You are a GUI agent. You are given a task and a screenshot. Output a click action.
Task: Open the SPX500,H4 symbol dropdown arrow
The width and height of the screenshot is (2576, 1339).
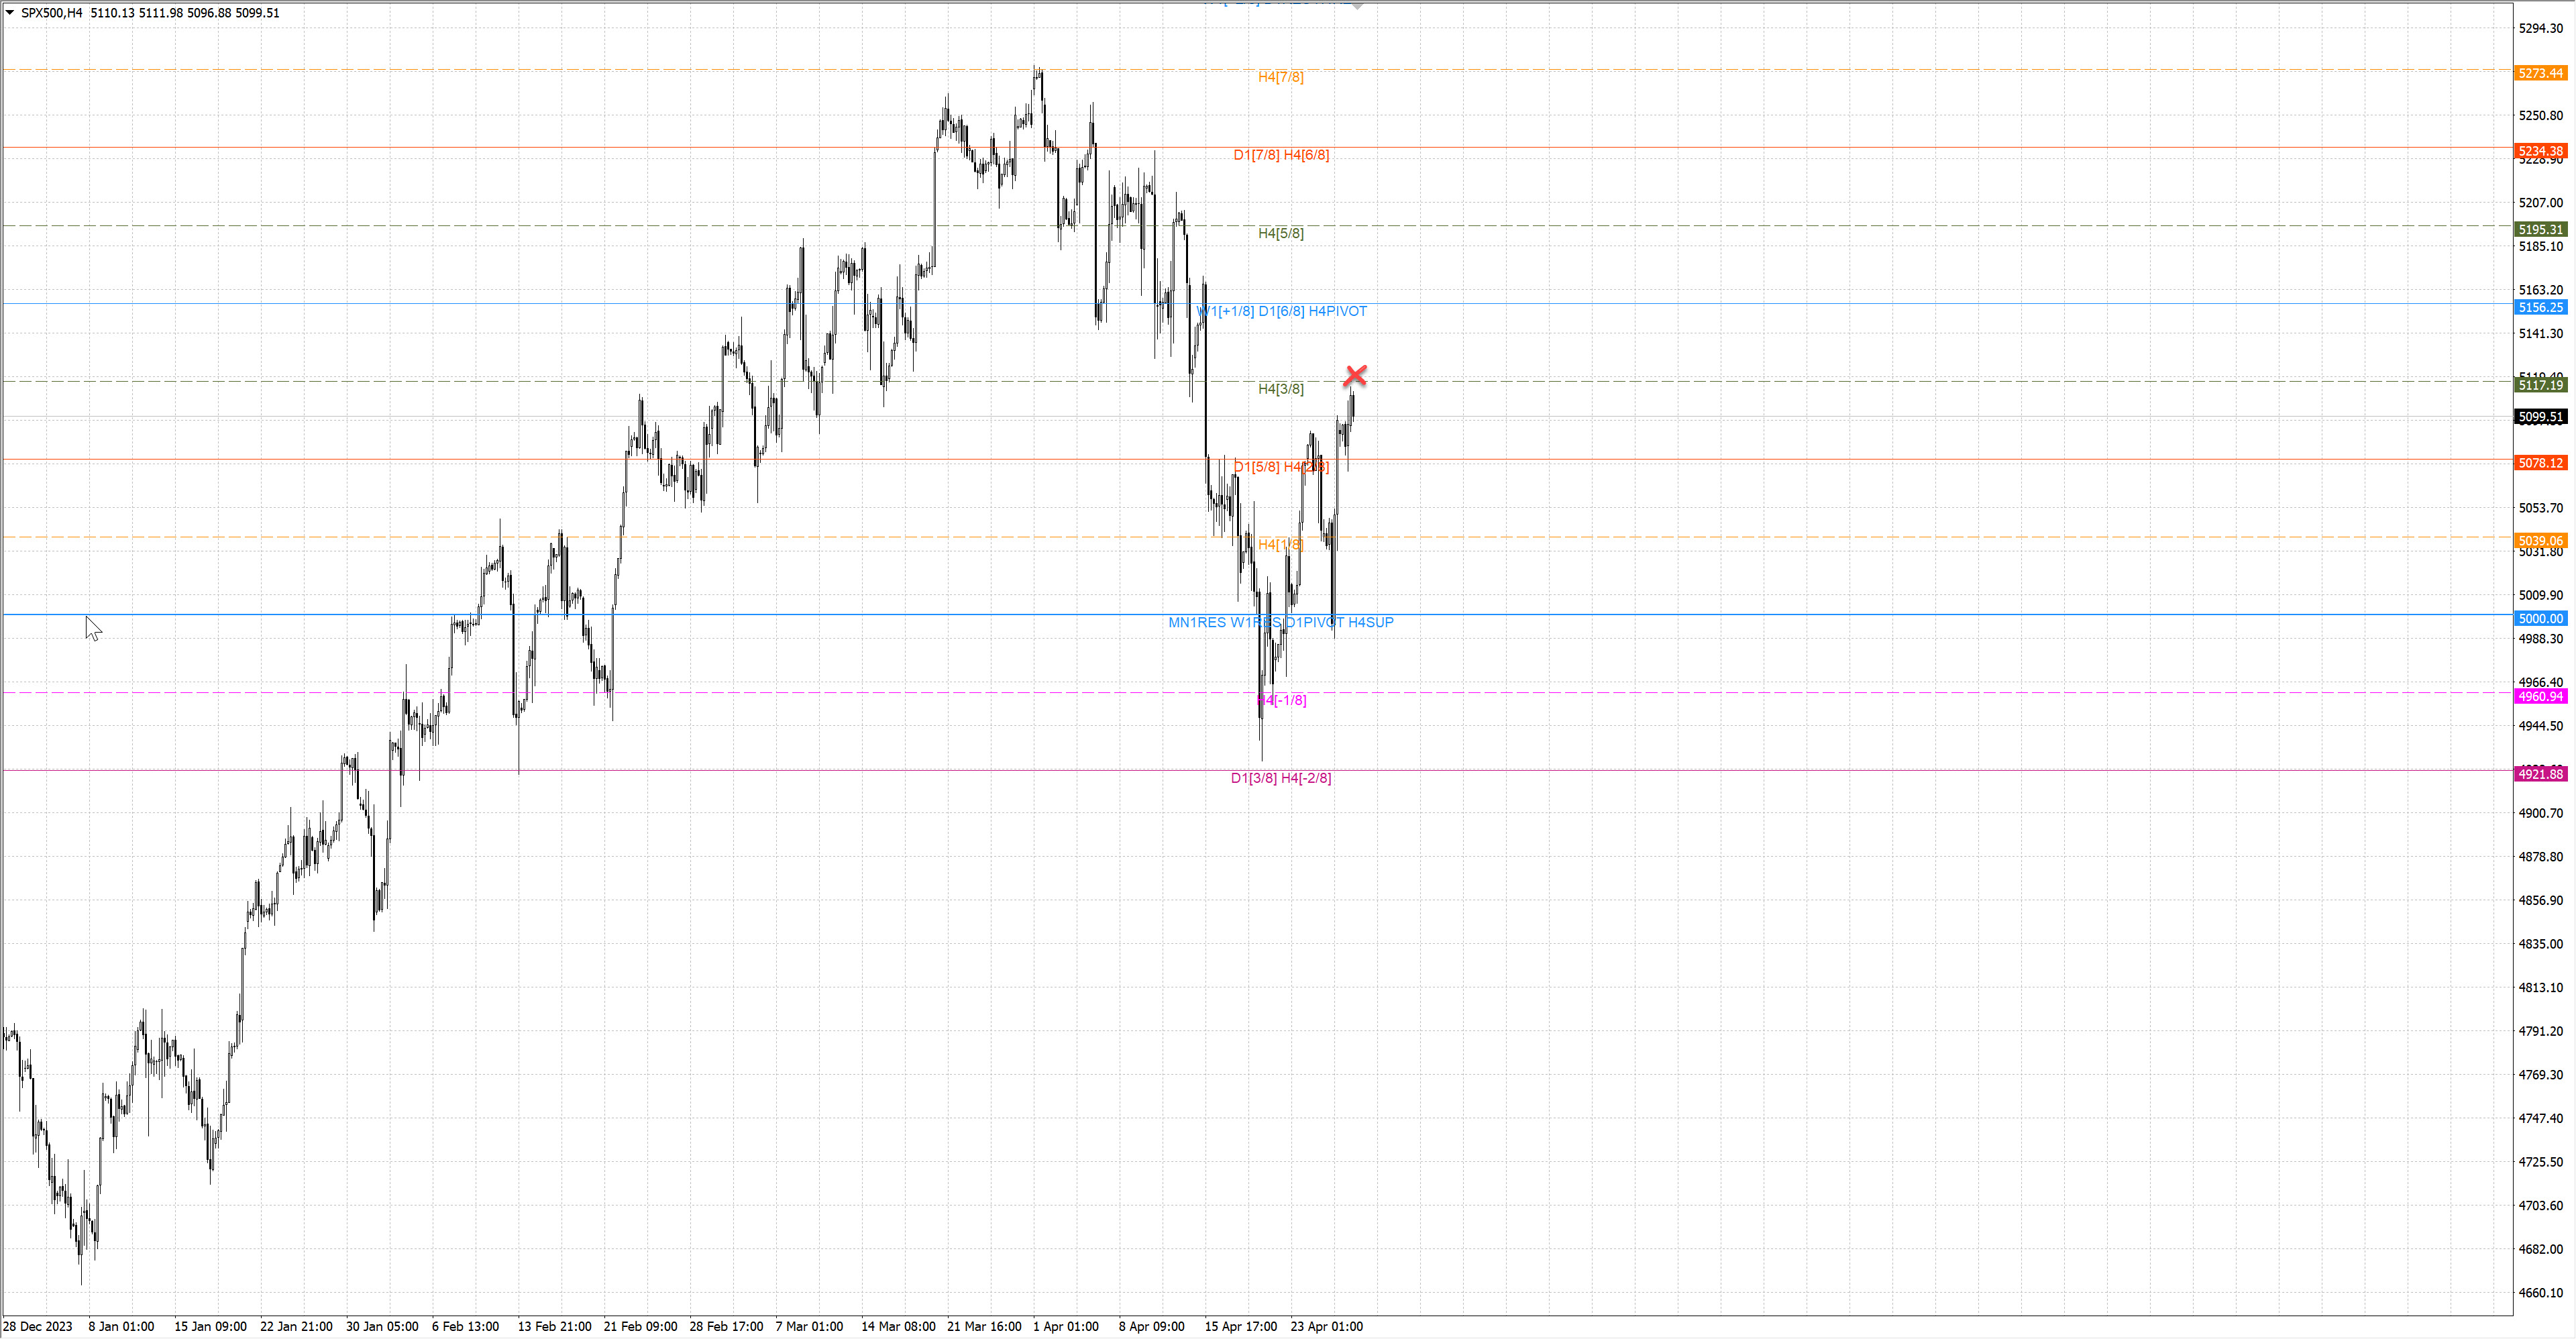[10, 13]
